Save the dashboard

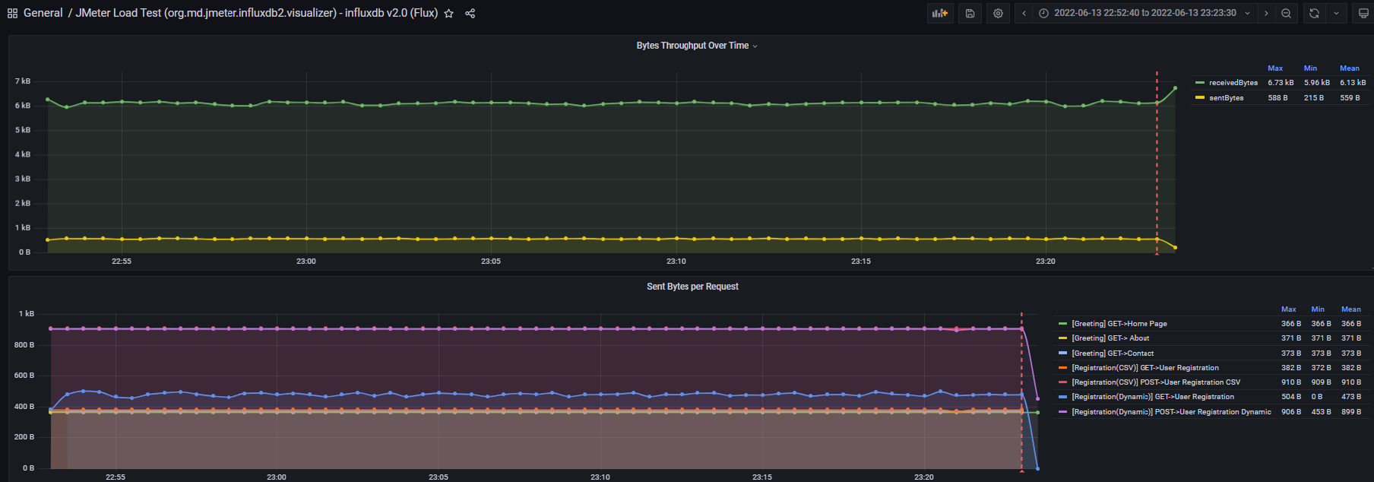[x=970, y=13]
